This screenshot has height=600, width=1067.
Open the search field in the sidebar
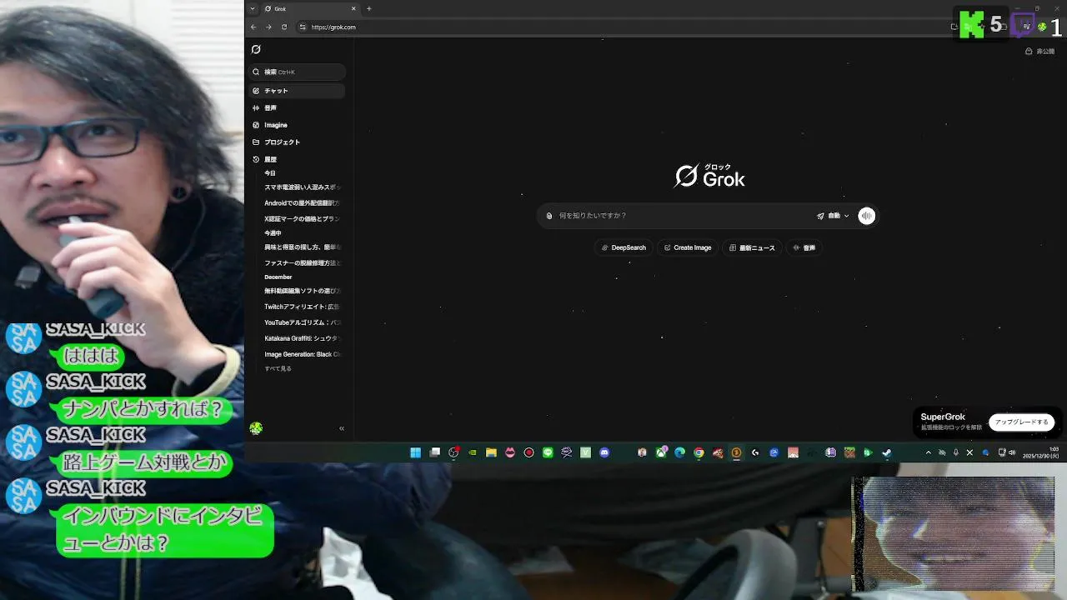point(297,72)
